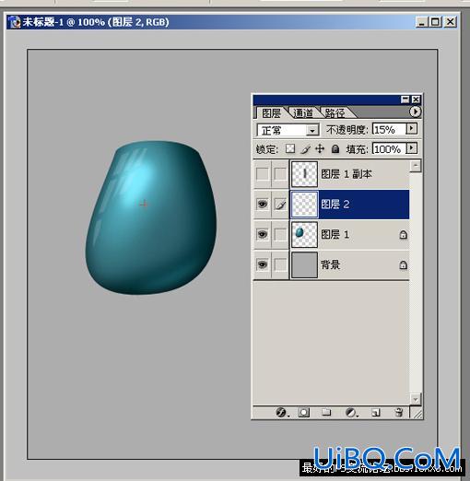The image size is (470, 481).
Task: Click layer list scroll down arrow
Action: click(416, 399)
